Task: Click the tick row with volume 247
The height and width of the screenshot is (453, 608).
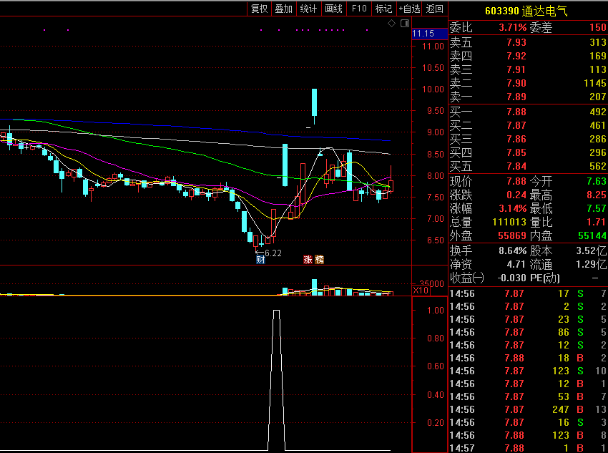Action: coord(528,409)
